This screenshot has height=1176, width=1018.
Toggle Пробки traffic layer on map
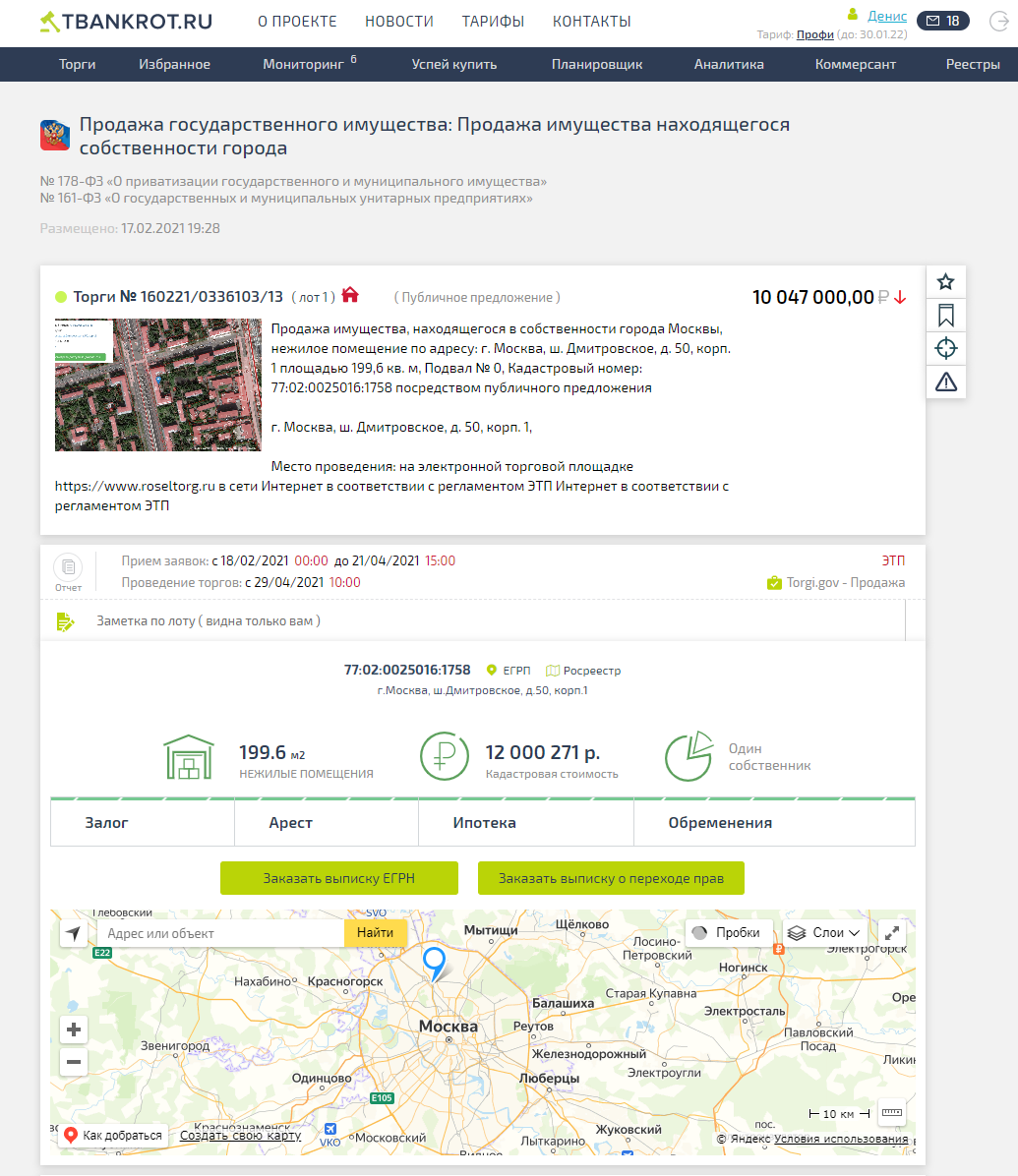(x=729, y=932)
